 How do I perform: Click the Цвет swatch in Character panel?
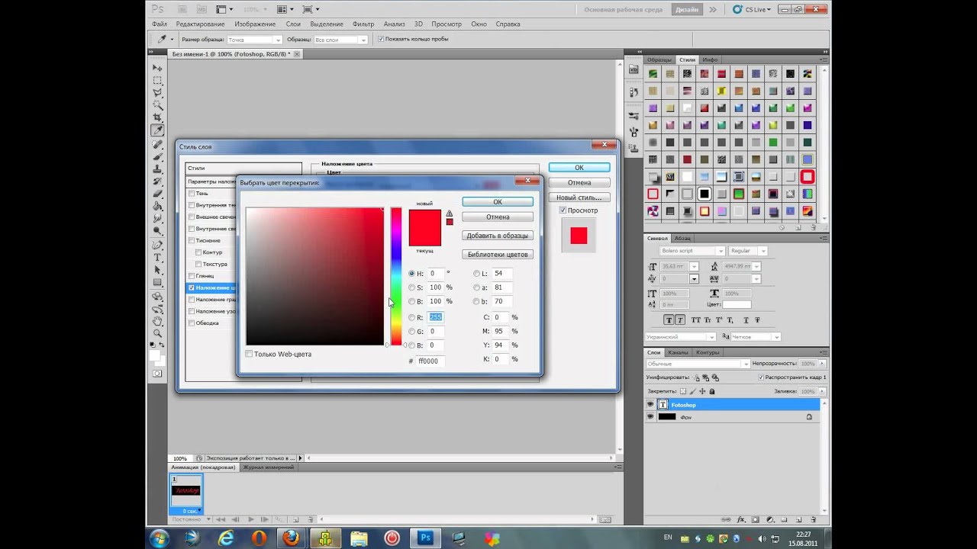[x=737, y=305]
